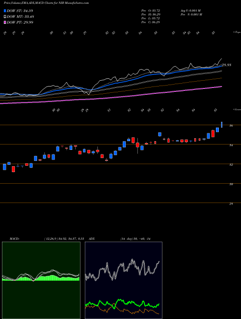241x319 pixels.
Task: Select the 'DOW ST: 34.59' legend text
Action: (x=20, y=11)
